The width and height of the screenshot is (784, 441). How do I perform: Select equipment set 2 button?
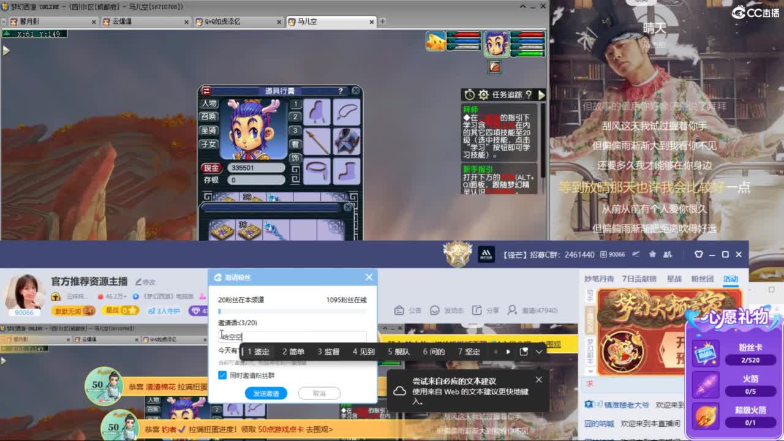[295, 117]
